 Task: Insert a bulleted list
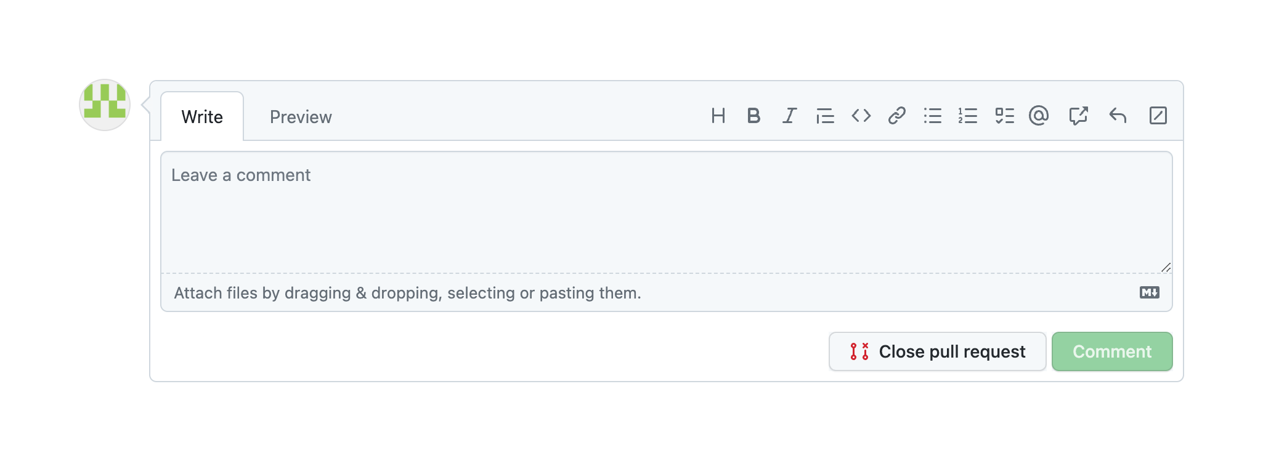932,116
